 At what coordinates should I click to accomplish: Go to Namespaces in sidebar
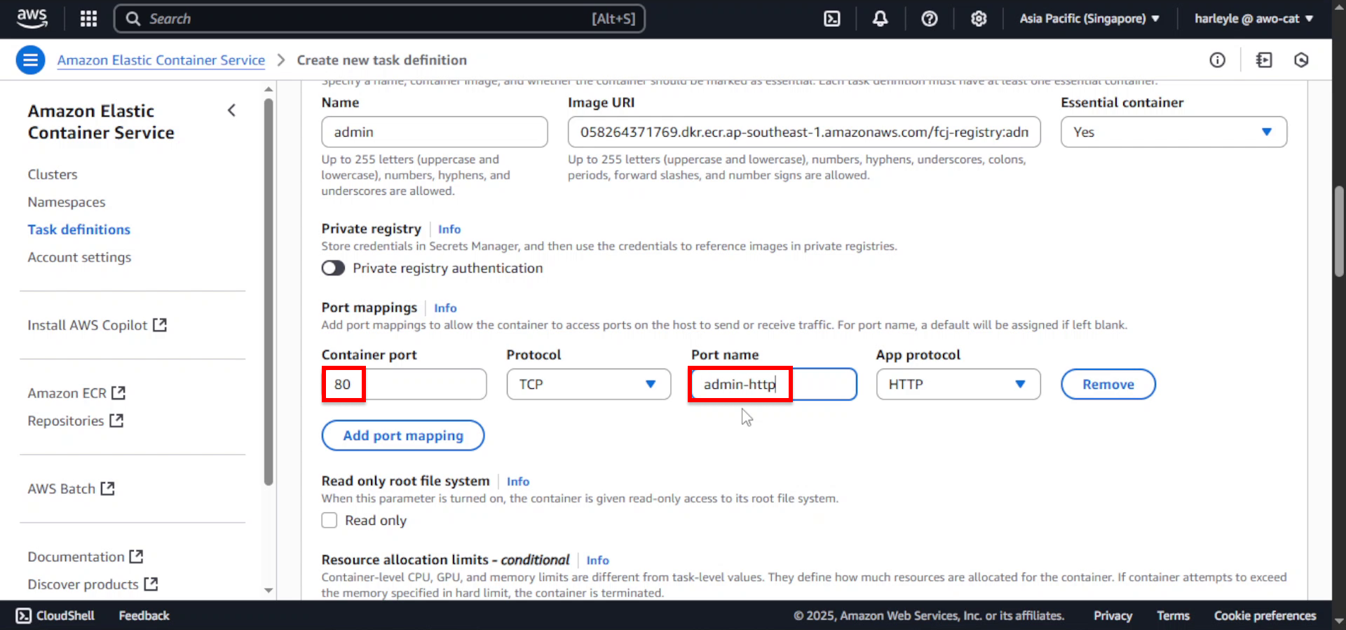67,202
